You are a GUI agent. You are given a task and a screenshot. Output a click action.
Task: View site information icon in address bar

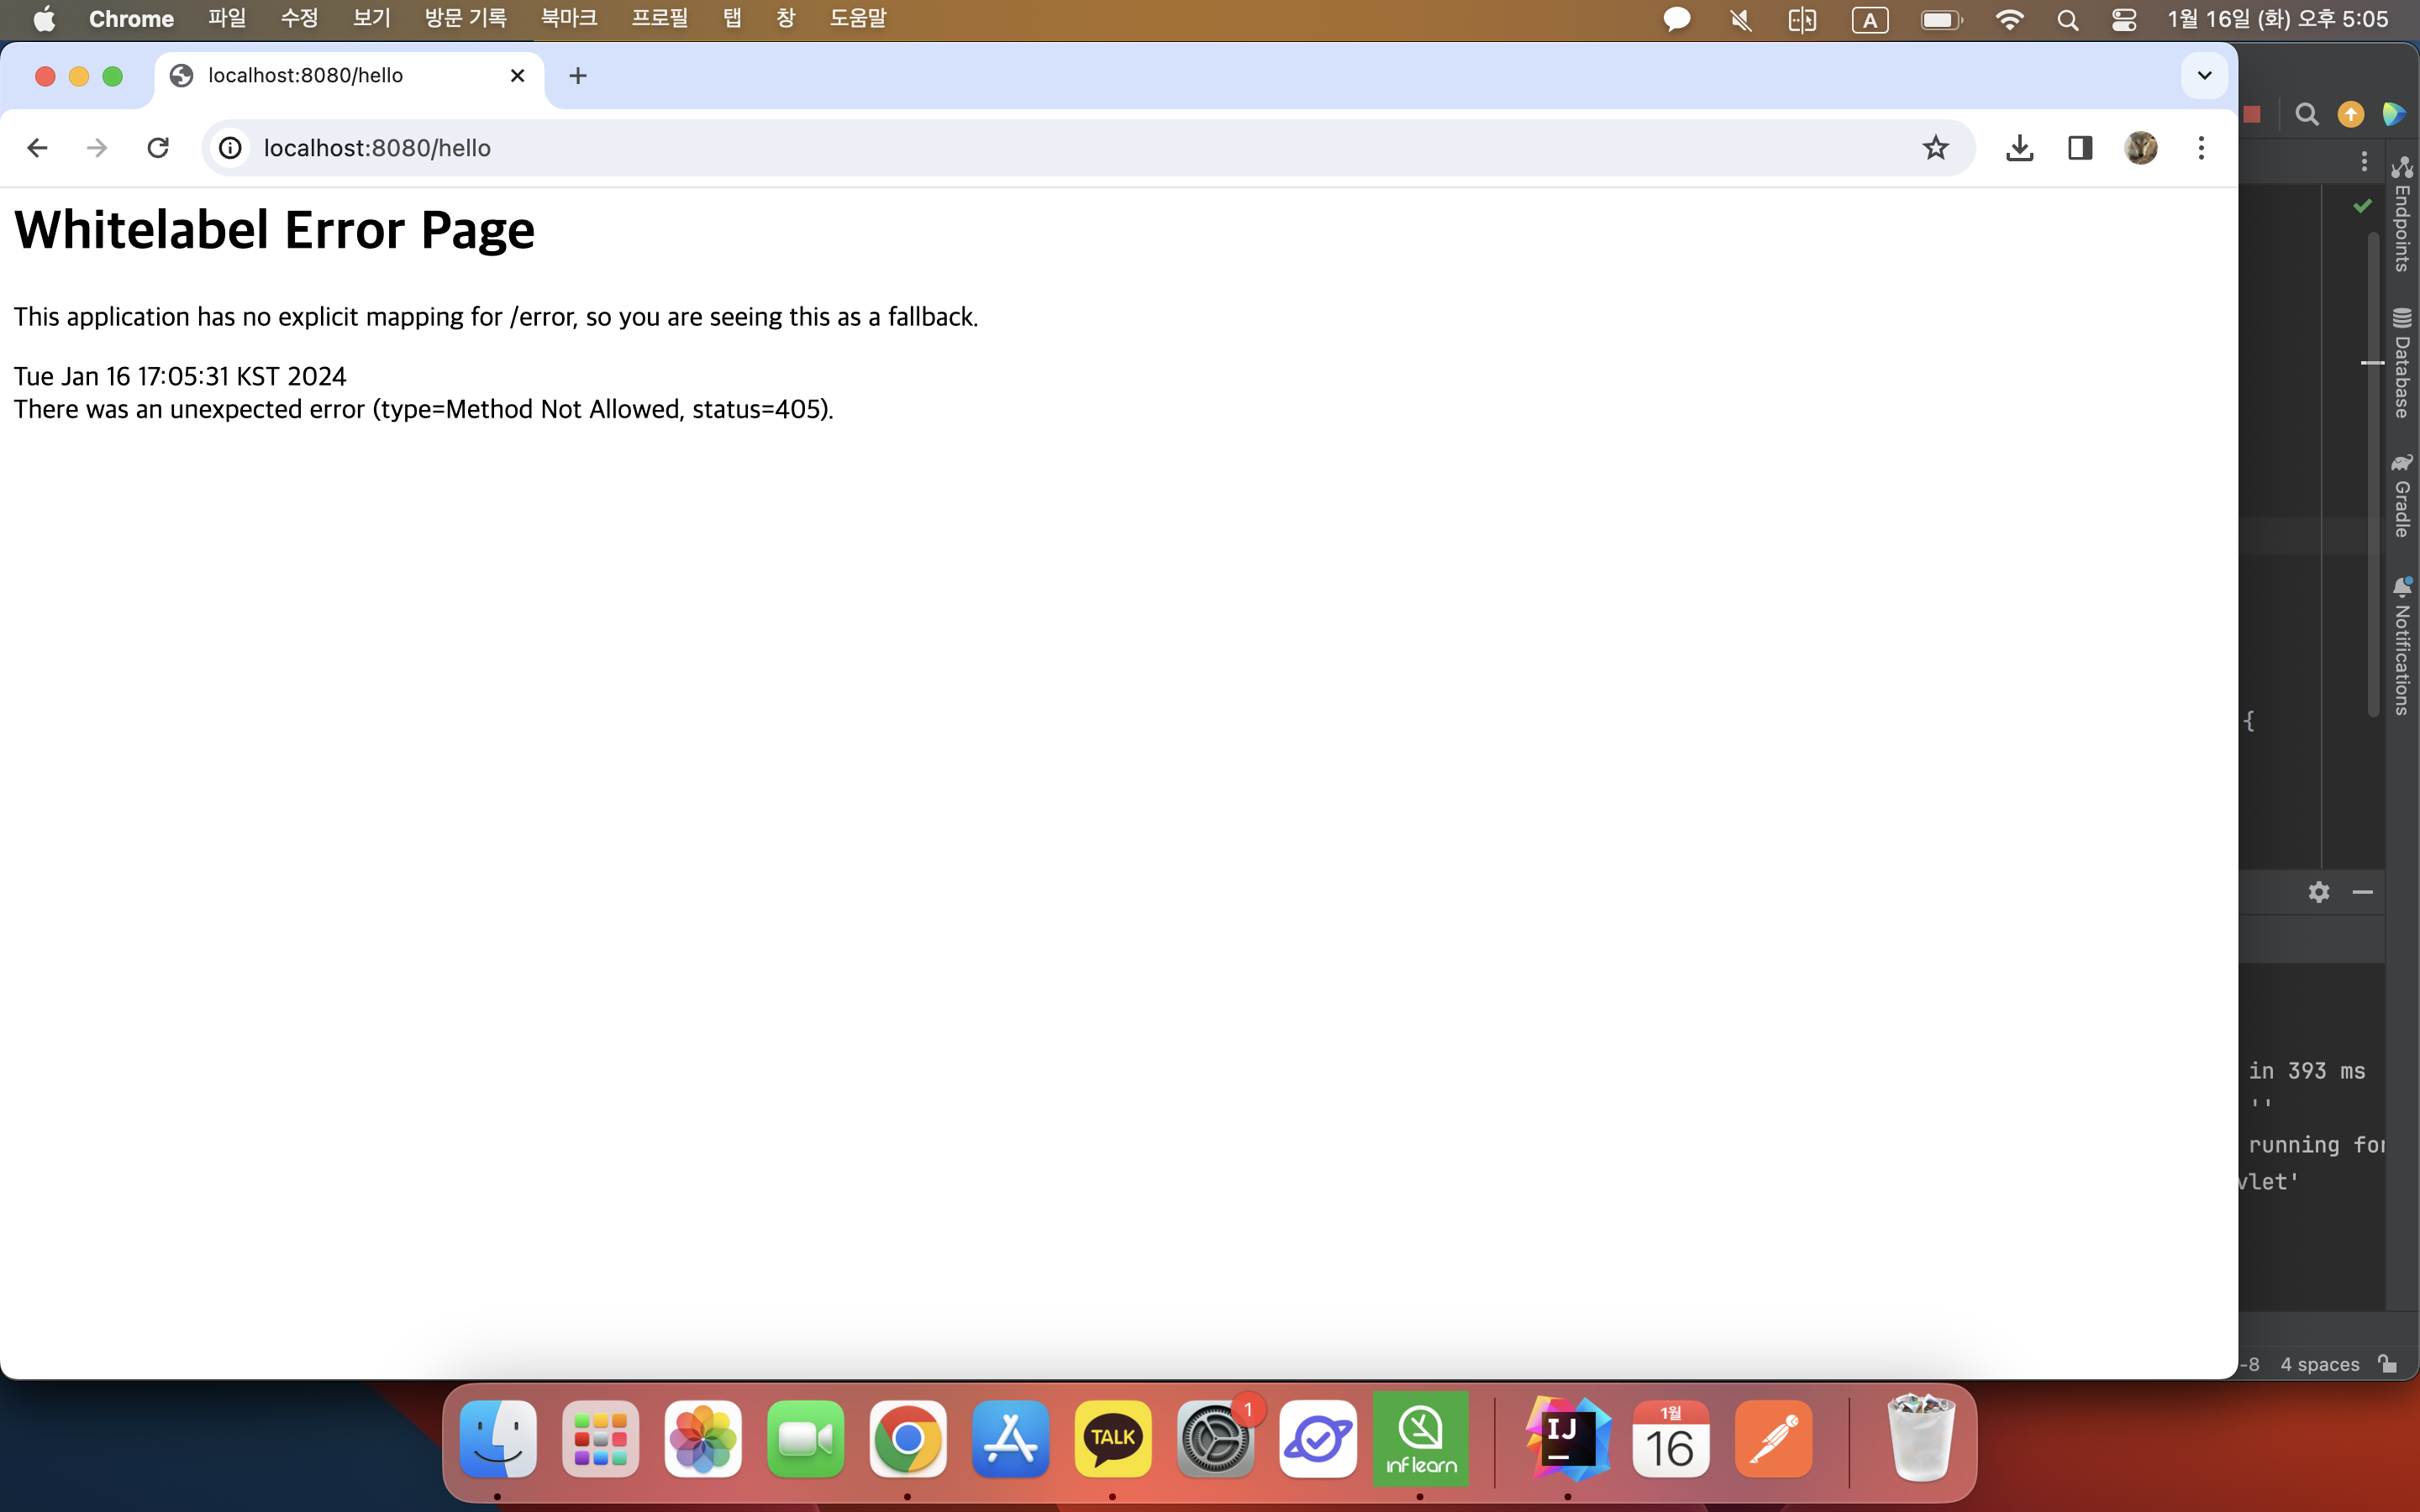pos(231,148)
